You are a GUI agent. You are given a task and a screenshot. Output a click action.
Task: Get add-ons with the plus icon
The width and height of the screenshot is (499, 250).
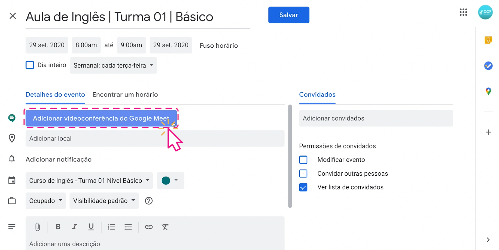click(x=488, y=132)
